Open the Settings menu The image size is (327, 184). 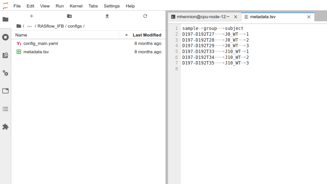click(112, 6)
